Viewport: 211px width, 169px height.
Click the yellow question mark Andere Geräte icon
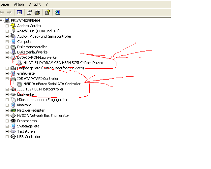coord(13,26)
